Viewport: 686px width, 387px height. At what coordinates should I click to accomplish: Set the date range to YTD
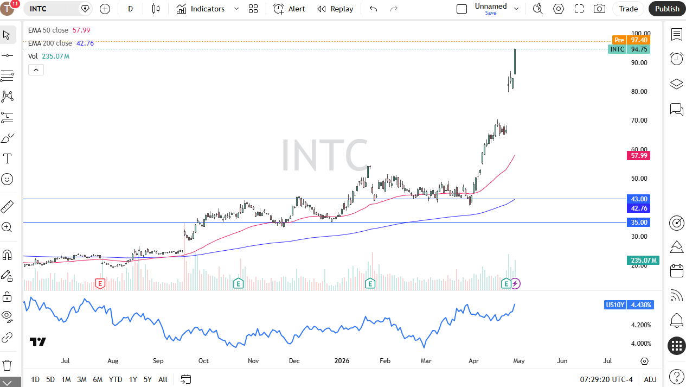pos(116,379)
